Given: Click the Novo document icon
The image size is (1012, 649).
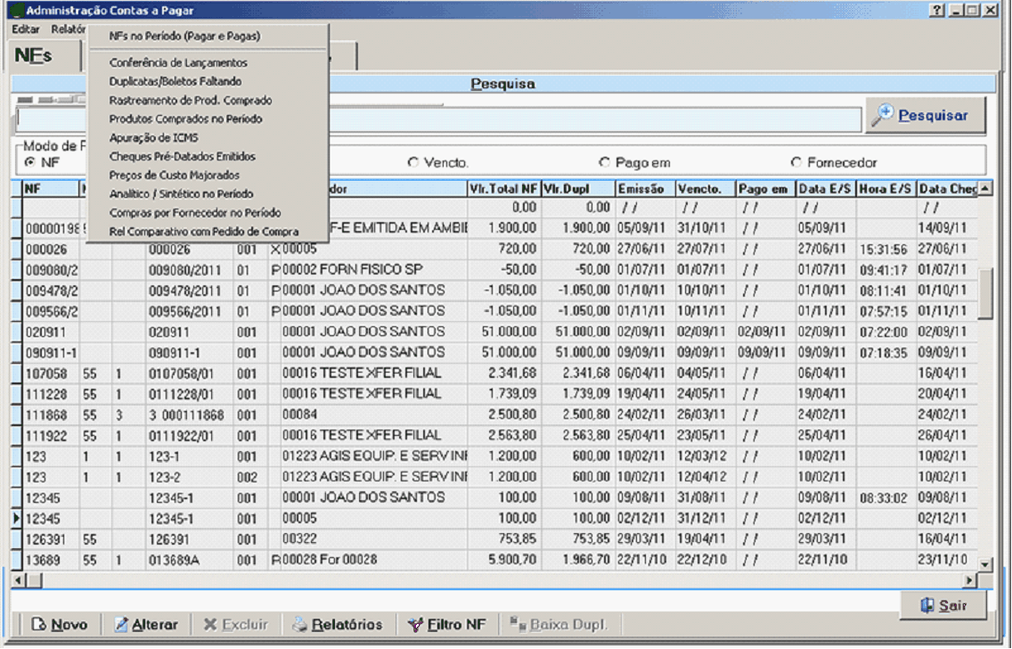Looking at the screenshot, I should pos(39,625).
